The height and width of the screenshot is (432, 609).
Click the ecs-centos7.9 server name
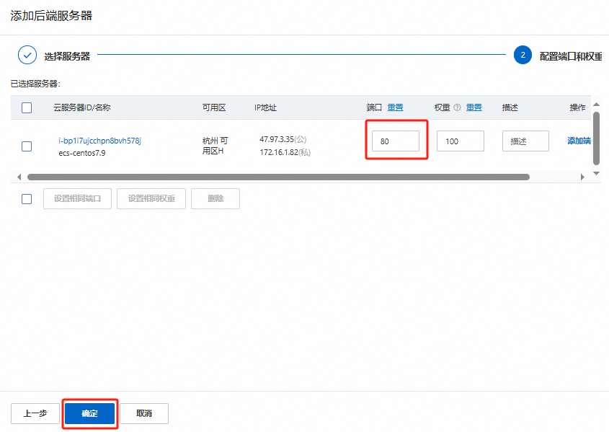(82, 153)
